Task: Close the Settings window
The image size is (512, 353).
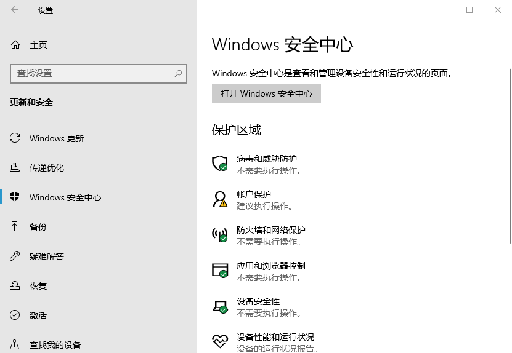Action: (498, 10)
